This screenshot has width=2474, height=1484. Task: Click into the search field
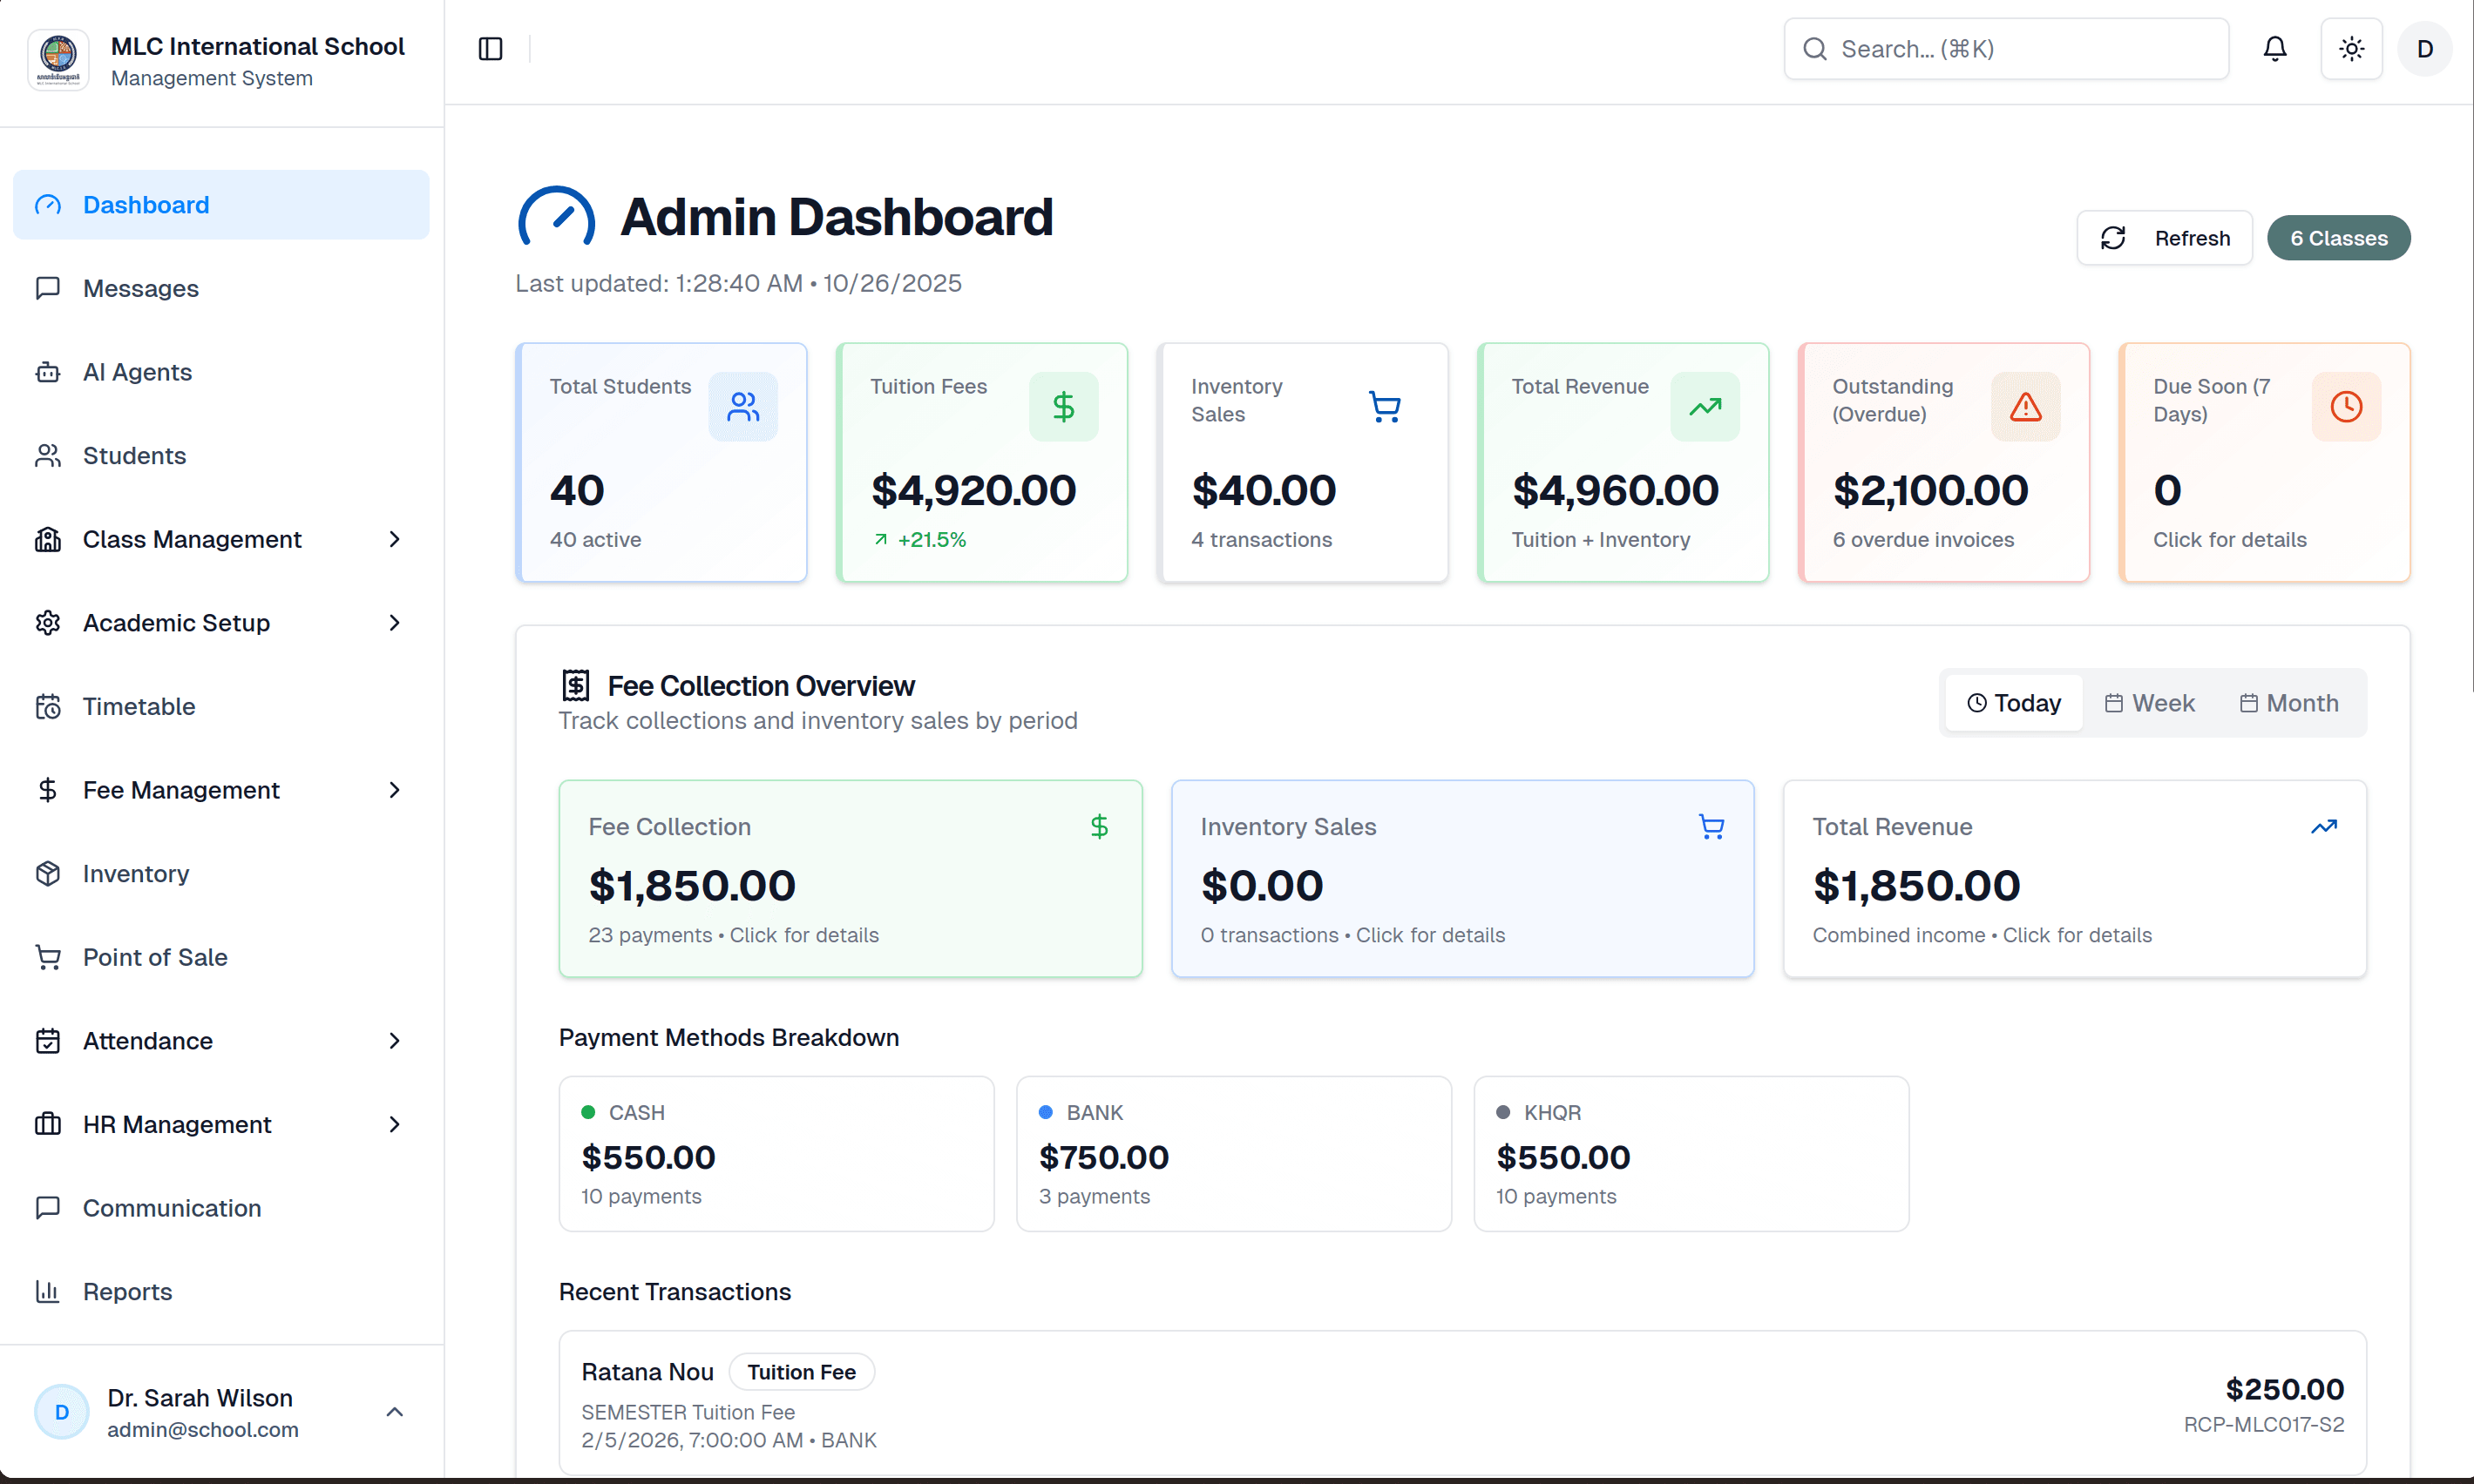(2005, 48)
